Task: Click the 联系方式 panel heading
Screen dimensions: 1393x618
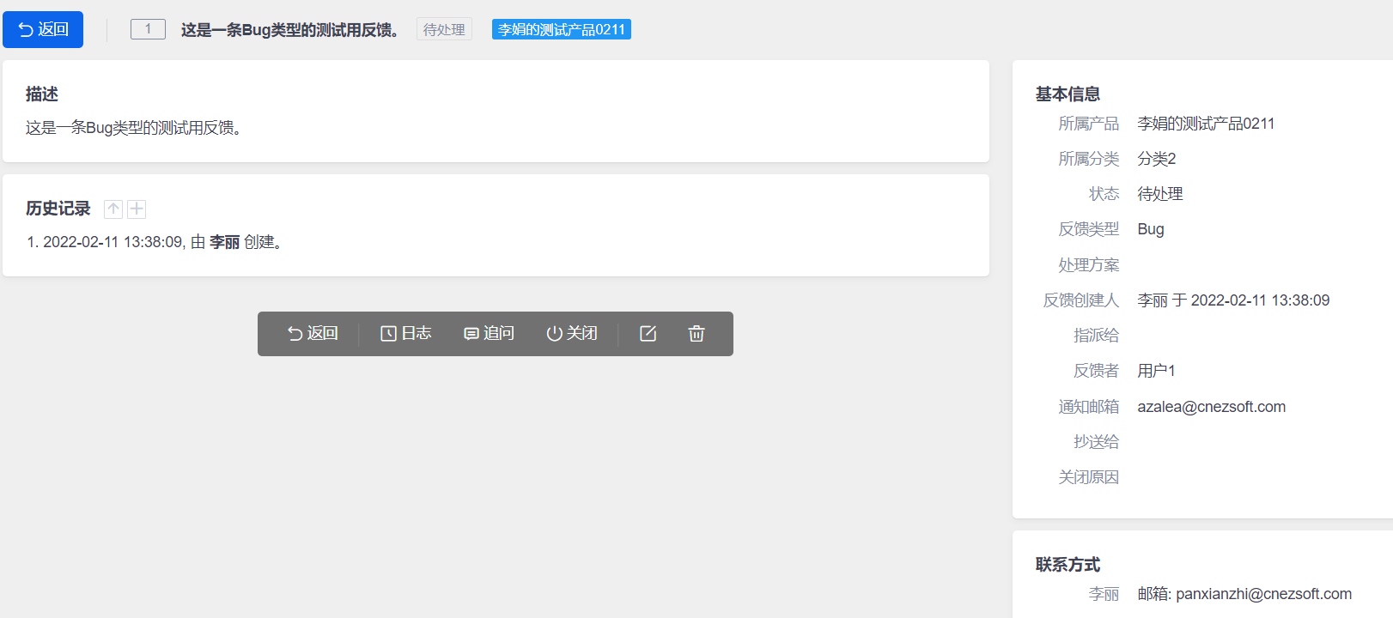Action: pyautogui.click(x=1068, y=565)
